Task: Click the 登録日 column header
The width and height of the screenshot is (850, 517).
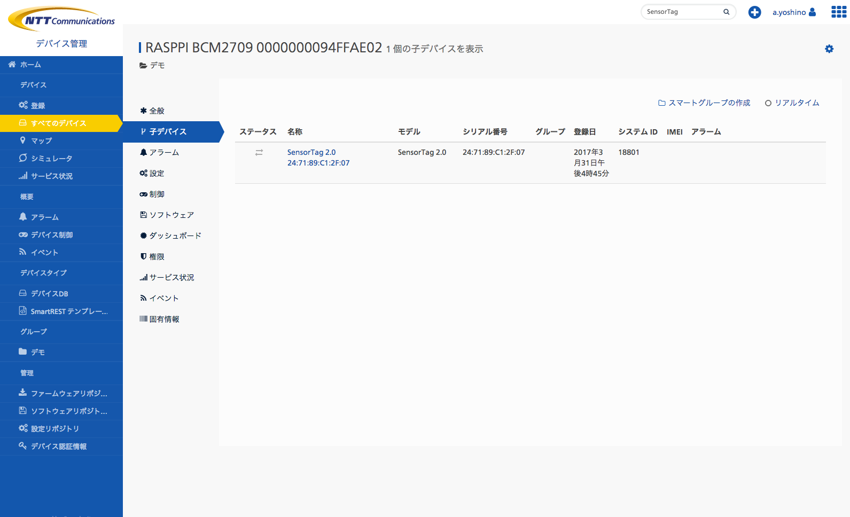Action: click(585, 132)
